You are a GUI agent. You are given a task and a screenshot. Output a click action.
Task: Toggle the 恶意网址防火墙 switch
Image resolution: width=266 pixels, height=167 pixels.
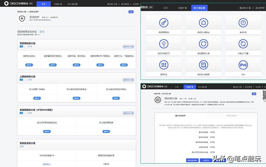[x=21, y=47]
